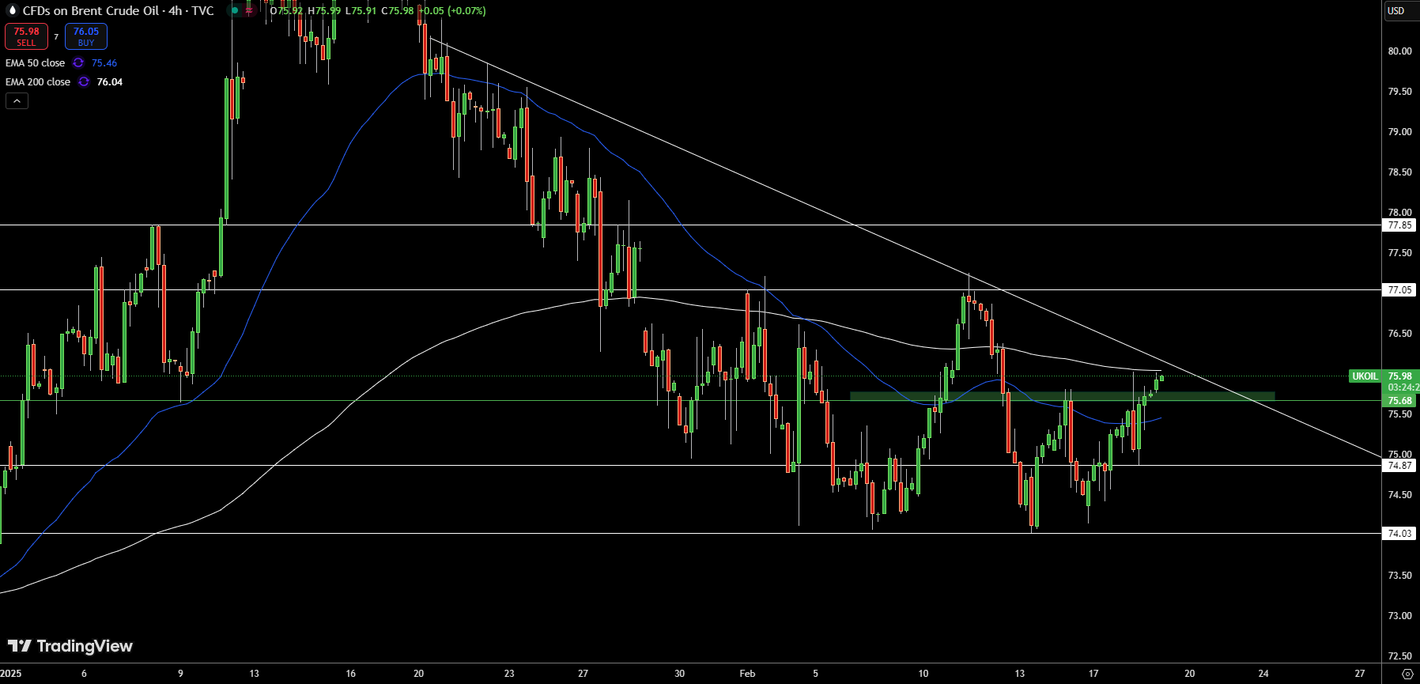1420x684 pixels.
Task: Click the oil drop symbol icon
Action: click(x=12, y=10)
